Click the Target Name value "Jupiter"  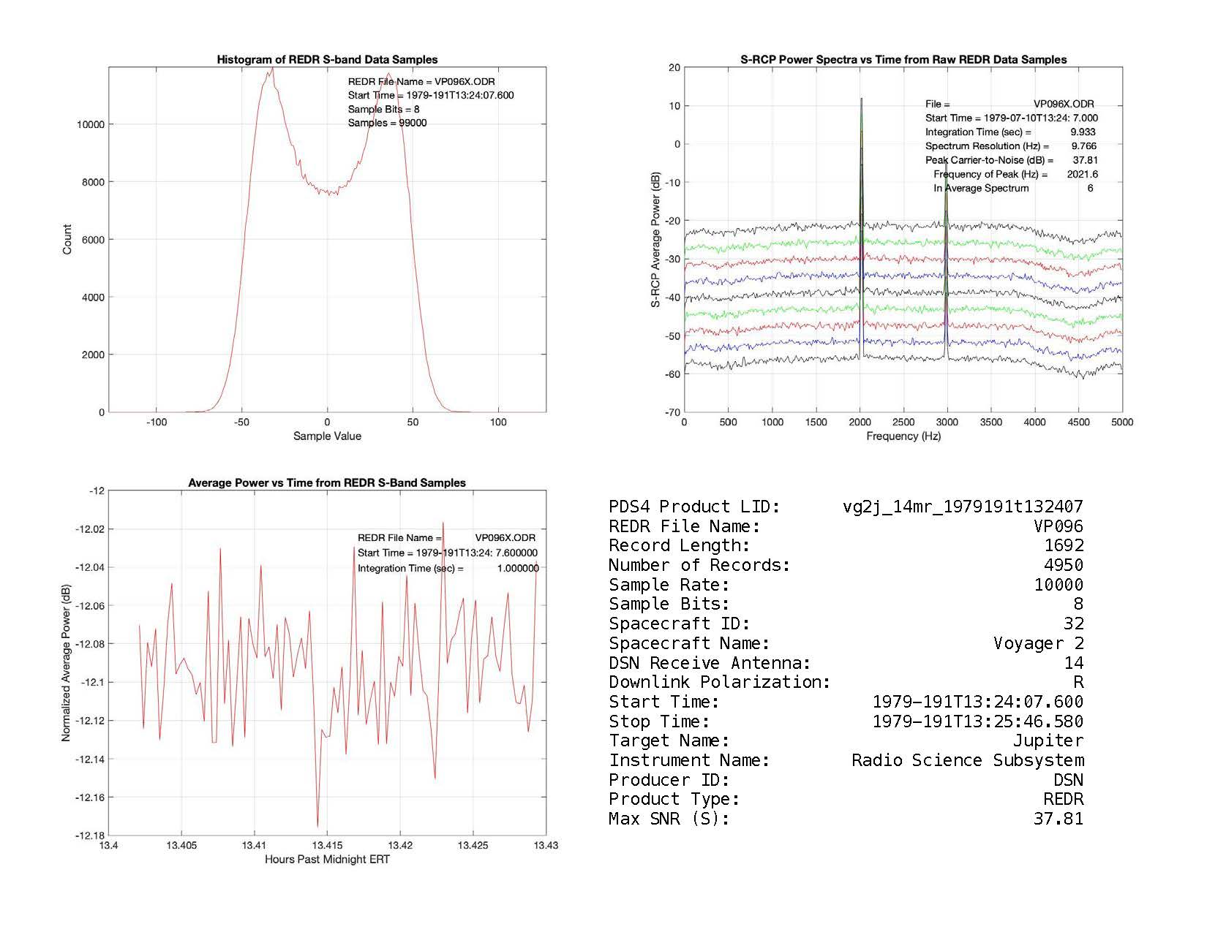click(x=1048, y=740)
